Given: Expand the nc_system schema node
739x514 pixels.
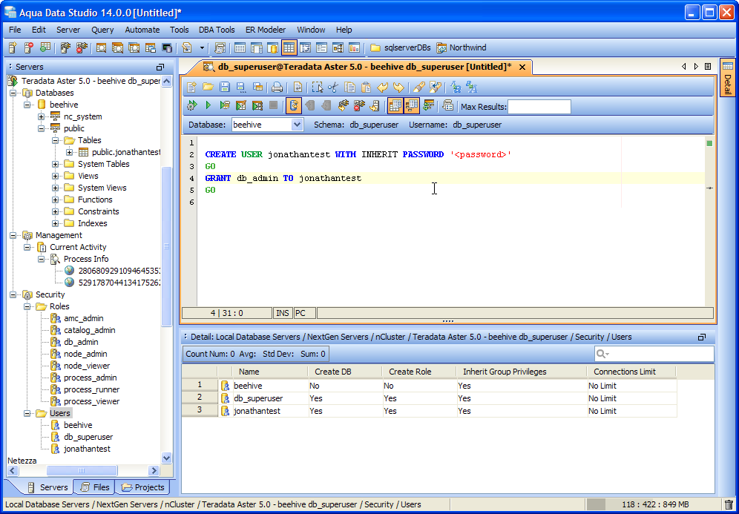Looking at the screenshot, I should click(41, 116).
